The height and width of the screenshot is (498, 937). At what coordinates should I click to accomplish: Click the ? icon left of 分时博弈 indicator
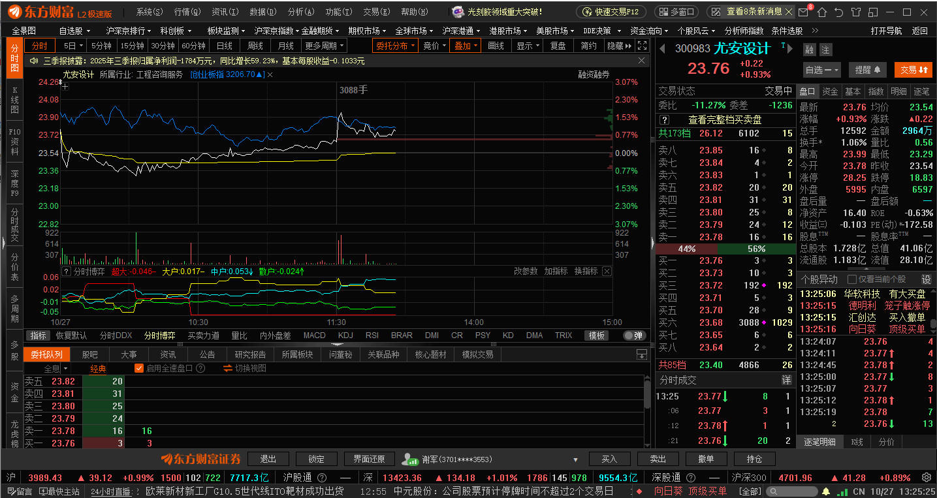click(x=66, y=271)
